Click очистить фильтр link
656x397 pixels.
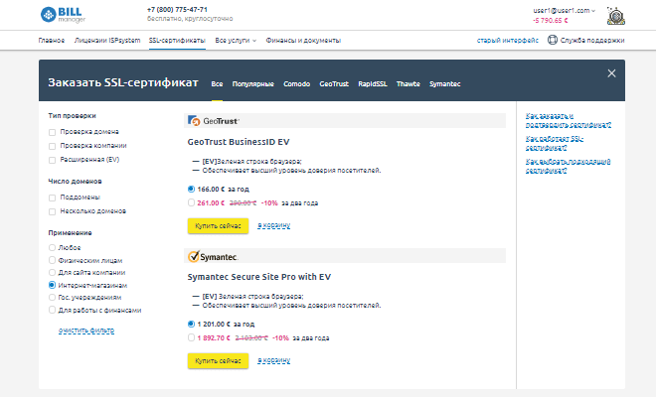coord(86,331)
